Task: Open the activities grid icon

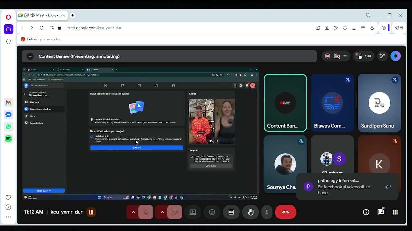Action: click(x=395, y=212)
